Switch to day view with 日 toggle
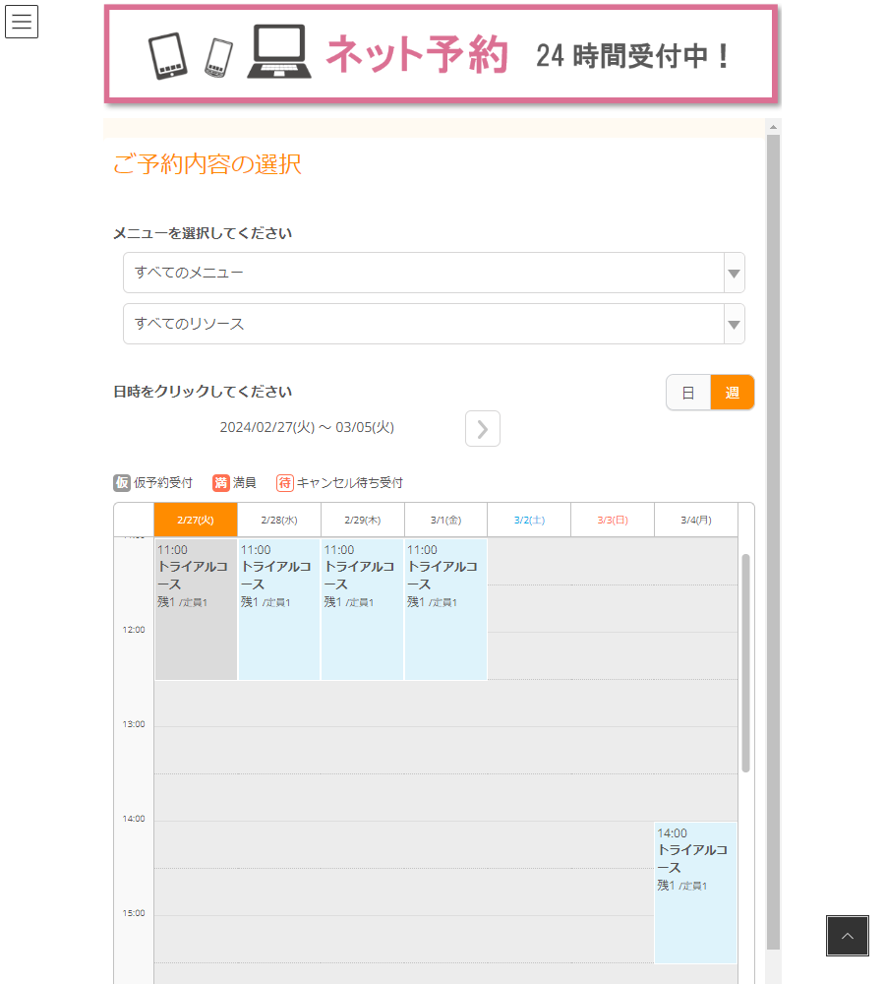Viewport: 885px width, 984px height. [688, 393]
